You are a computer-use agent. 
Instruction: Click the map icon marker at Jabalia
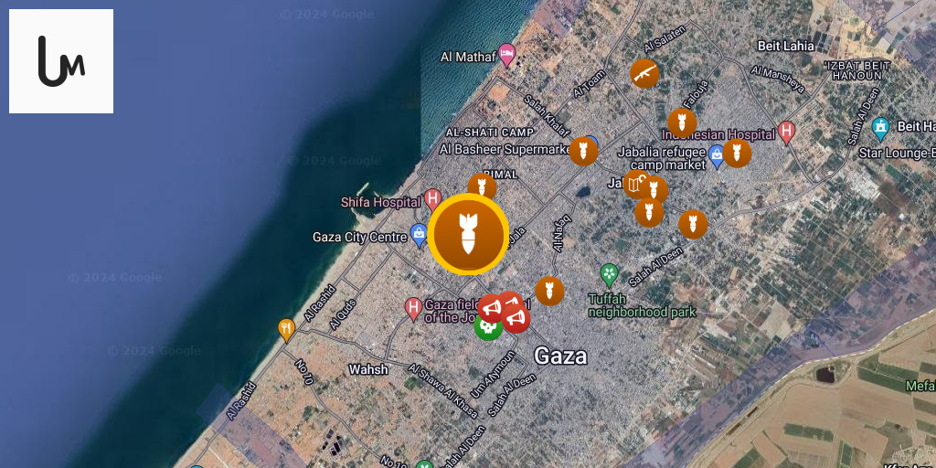636,185
